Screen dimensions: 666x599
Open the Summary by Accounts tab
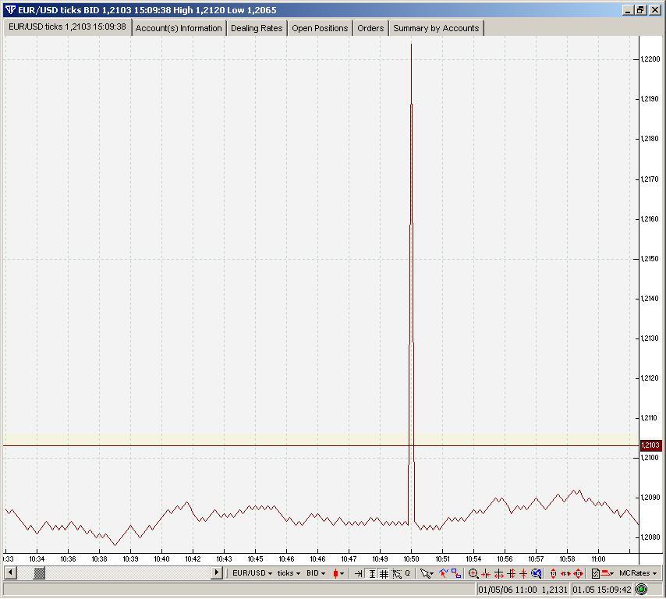point(436,28)
